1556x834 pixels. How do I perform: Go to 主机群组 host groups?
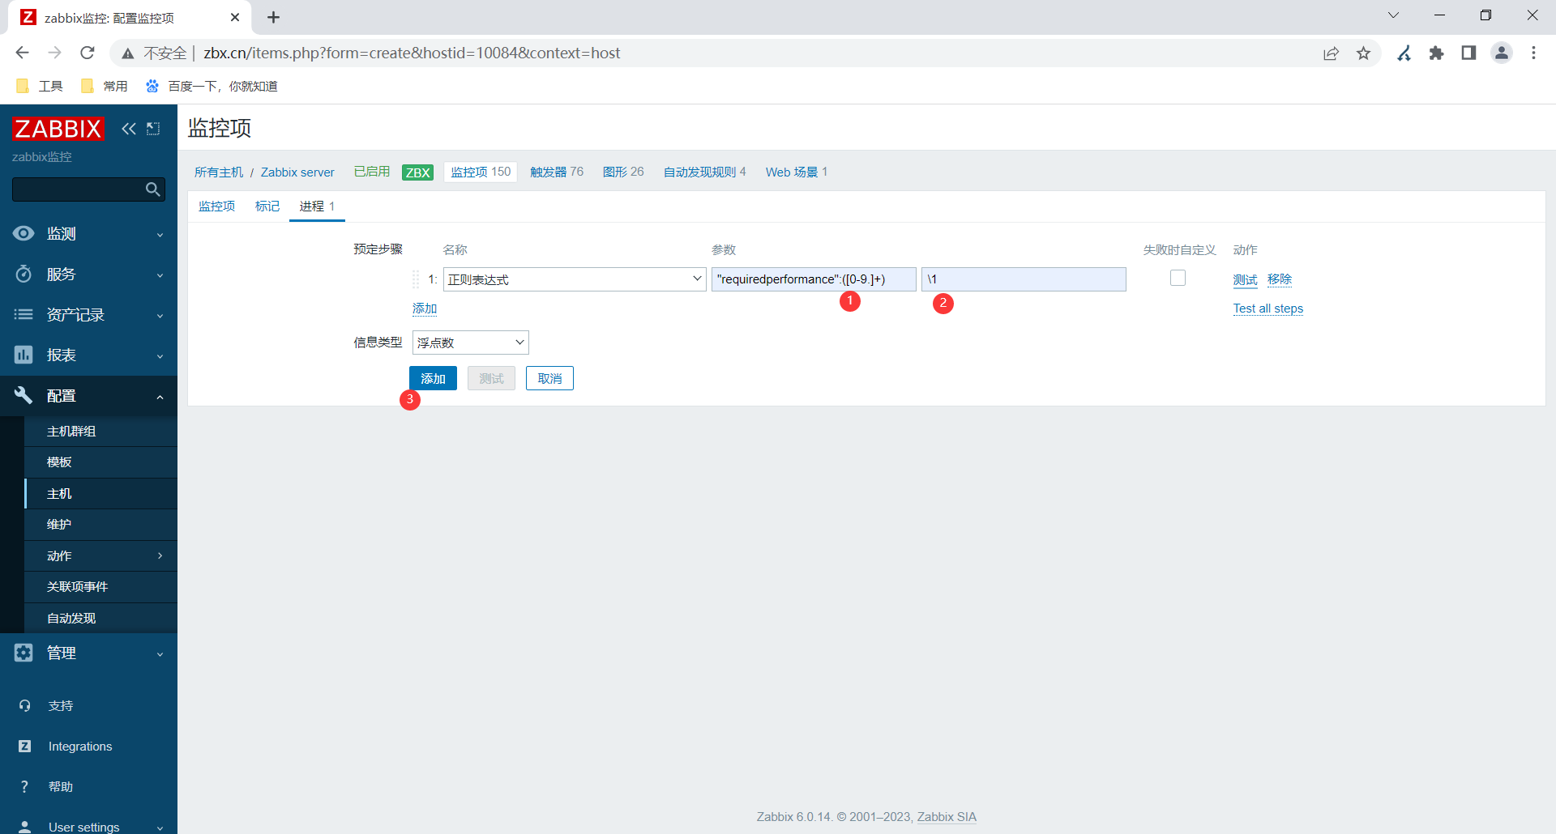tap(100, 432)
